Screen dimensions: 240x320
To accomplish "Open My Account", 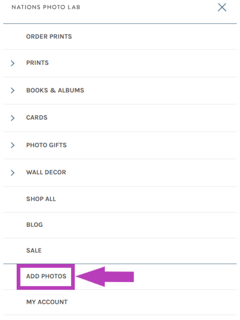I will (x=47, y=302).
